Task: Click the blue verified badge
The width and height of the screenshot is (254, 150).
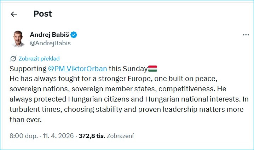Action: pos(74,35)
